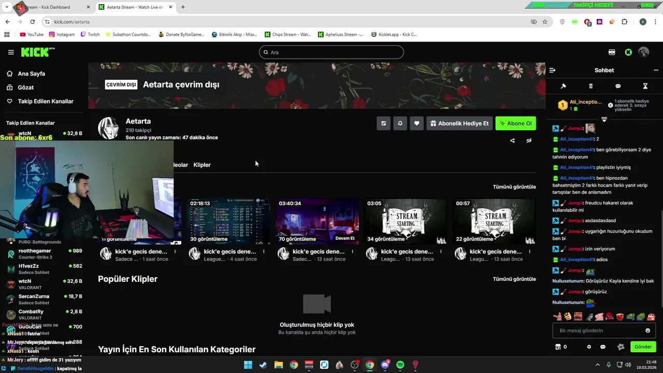Toggle the notification bell for Aetarta

[x=400, y=123]
